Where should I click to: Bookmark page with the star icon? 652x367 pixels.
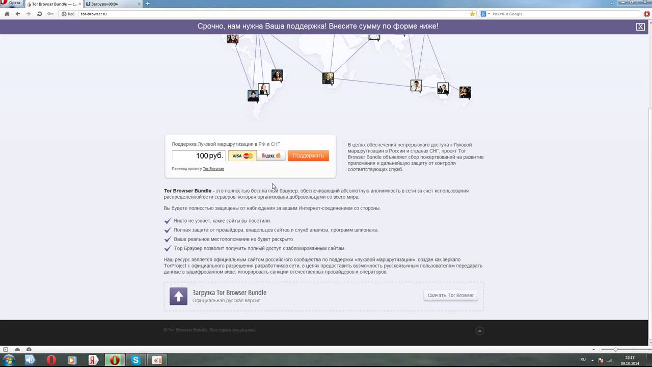click(472, 14)
